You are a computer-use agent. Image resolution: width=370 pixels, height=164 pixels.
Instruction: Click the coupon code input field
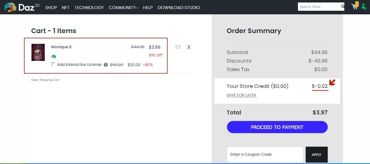(265, 154)
